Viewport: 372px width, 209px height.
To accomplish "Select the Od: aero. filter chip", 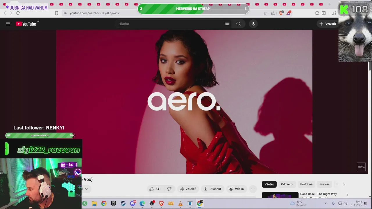I will 287,184.
